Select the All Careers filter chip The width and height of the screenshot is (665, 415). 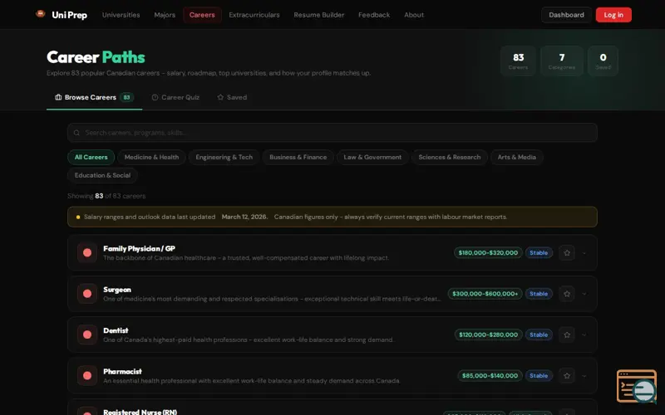tap(91, 157)
